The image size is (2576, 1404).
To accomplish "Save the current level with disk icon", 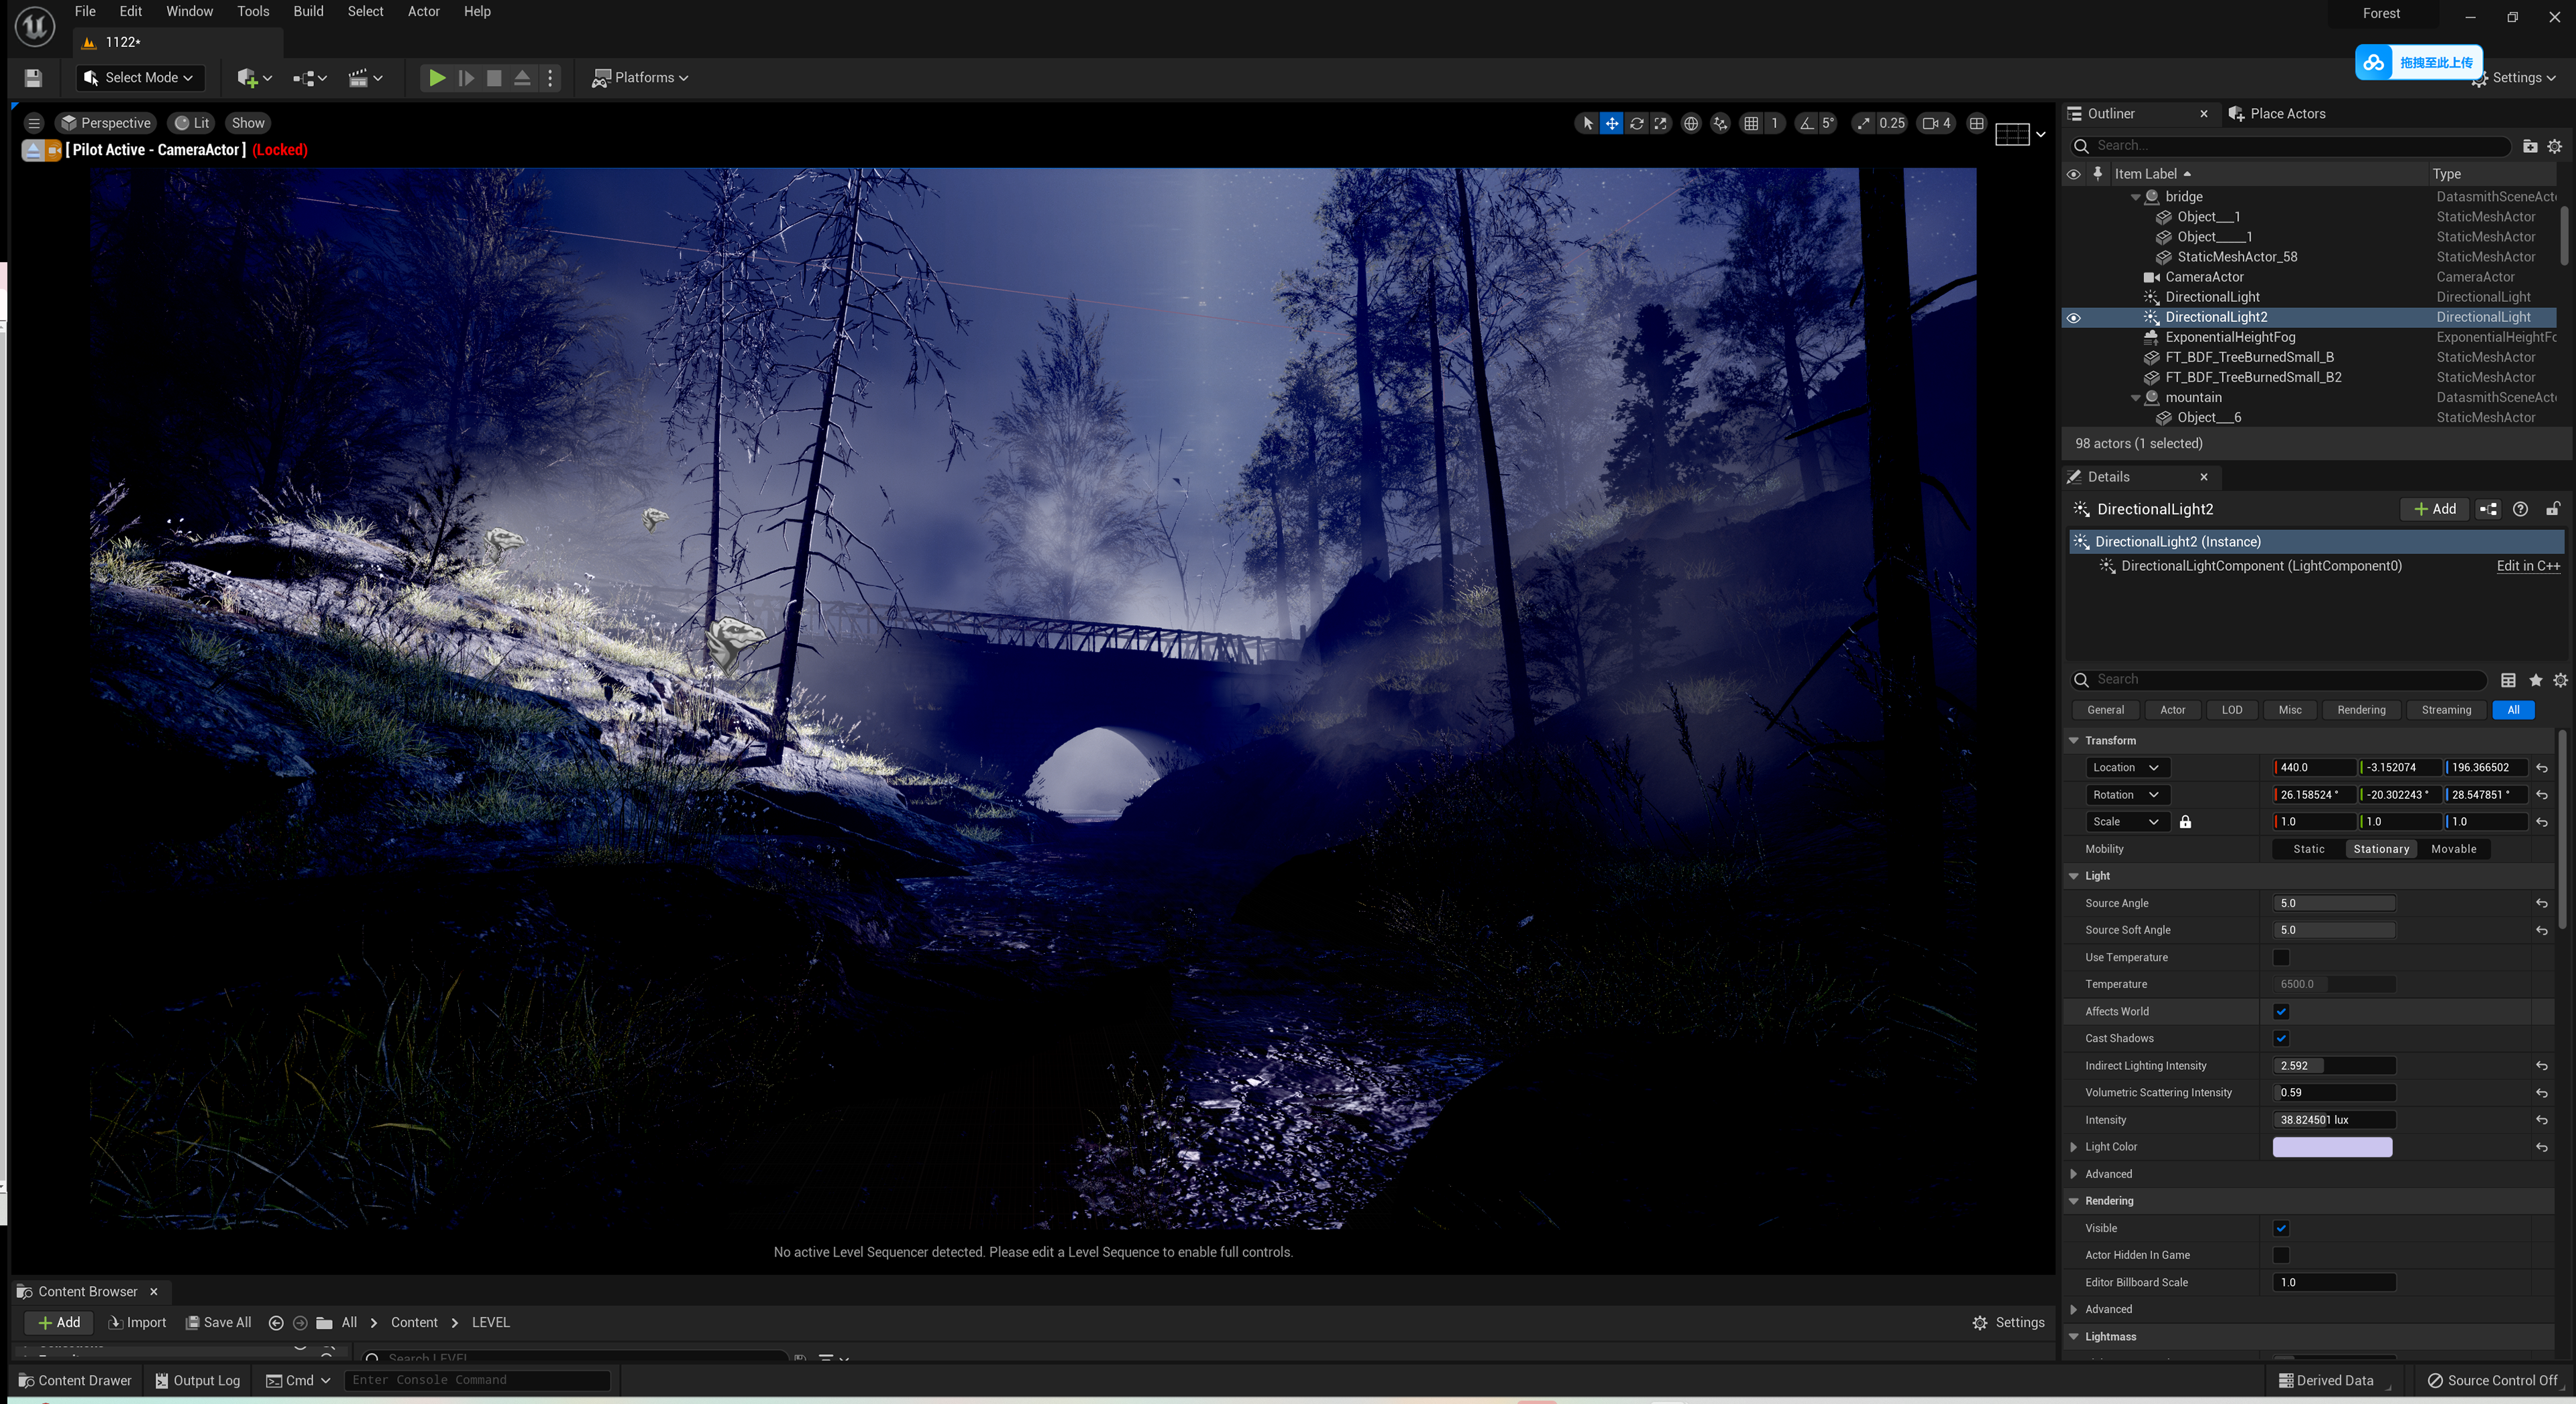I will 33,77.
